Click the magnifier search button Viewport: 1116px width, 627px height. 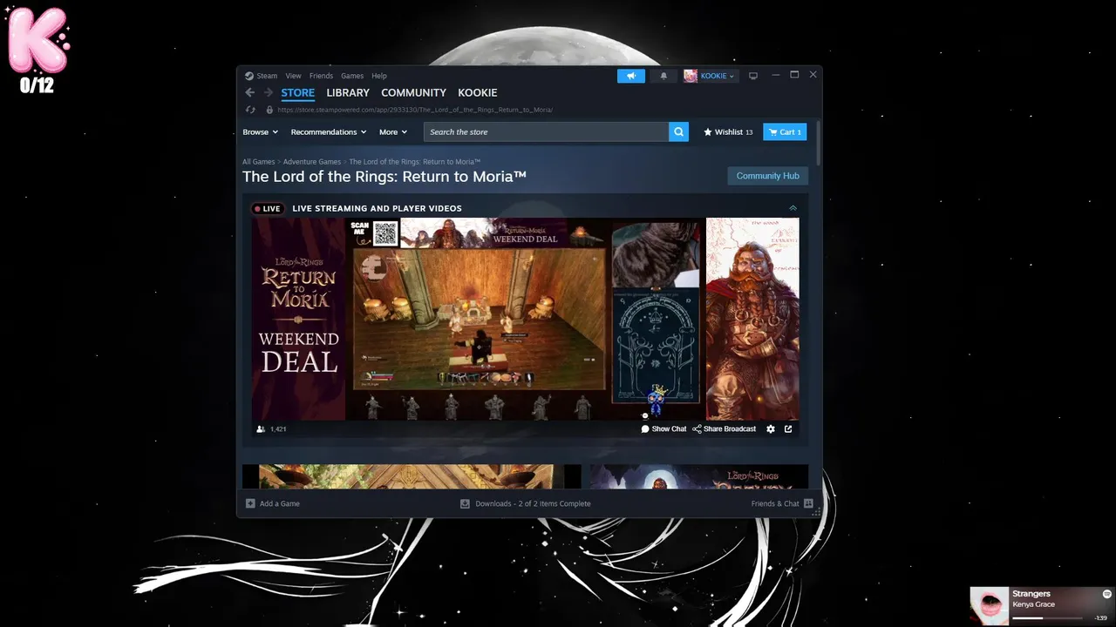(678, 131)
